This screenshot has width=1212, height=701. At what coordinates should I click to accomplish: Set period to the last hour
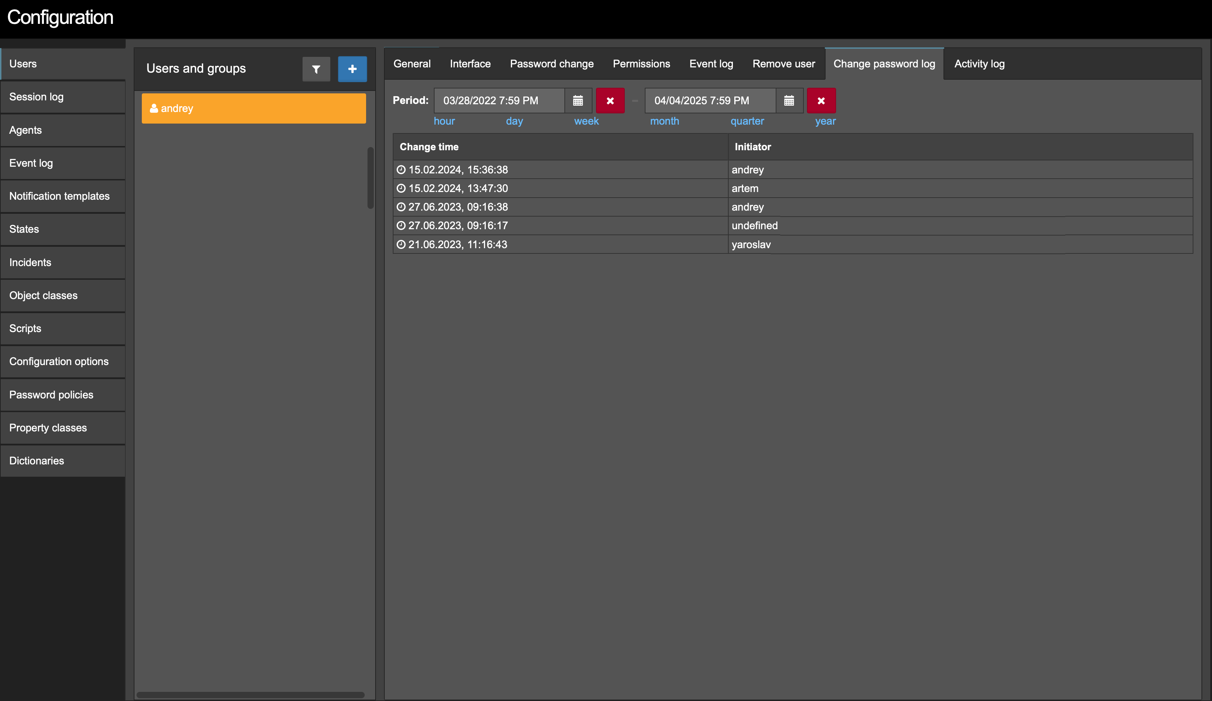click(444, 121)
